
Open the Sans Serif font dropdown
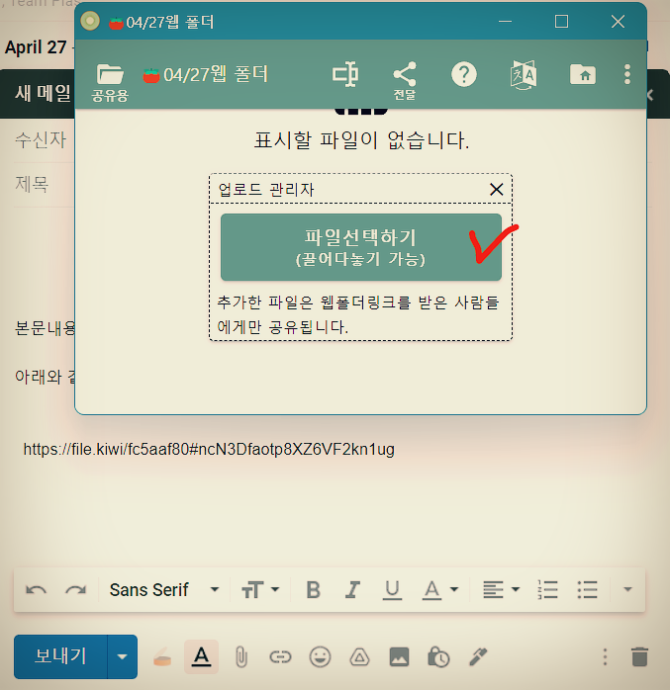pos(164,590)
